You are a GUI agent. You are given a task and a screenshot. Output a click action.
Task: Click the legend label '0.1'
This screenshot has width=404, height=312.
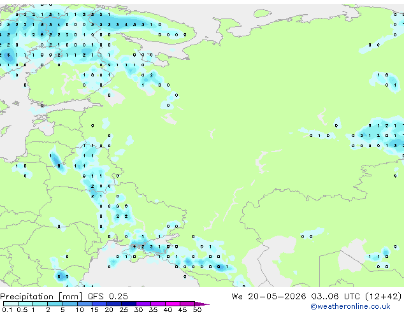[x=7, y=309]
